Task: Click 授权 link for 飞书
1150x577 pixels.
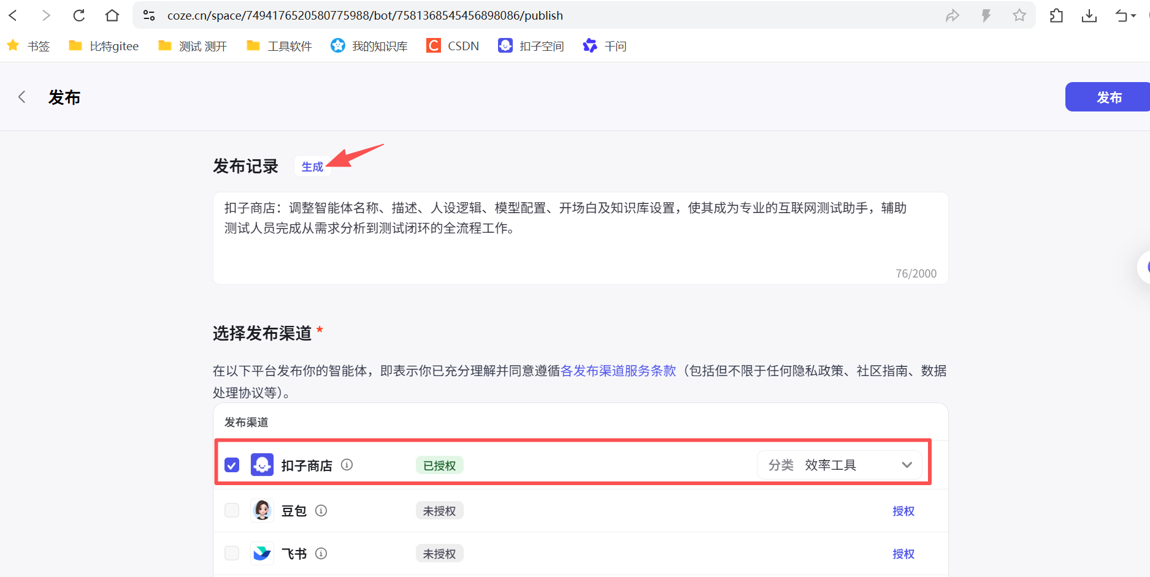Action: 903,554
